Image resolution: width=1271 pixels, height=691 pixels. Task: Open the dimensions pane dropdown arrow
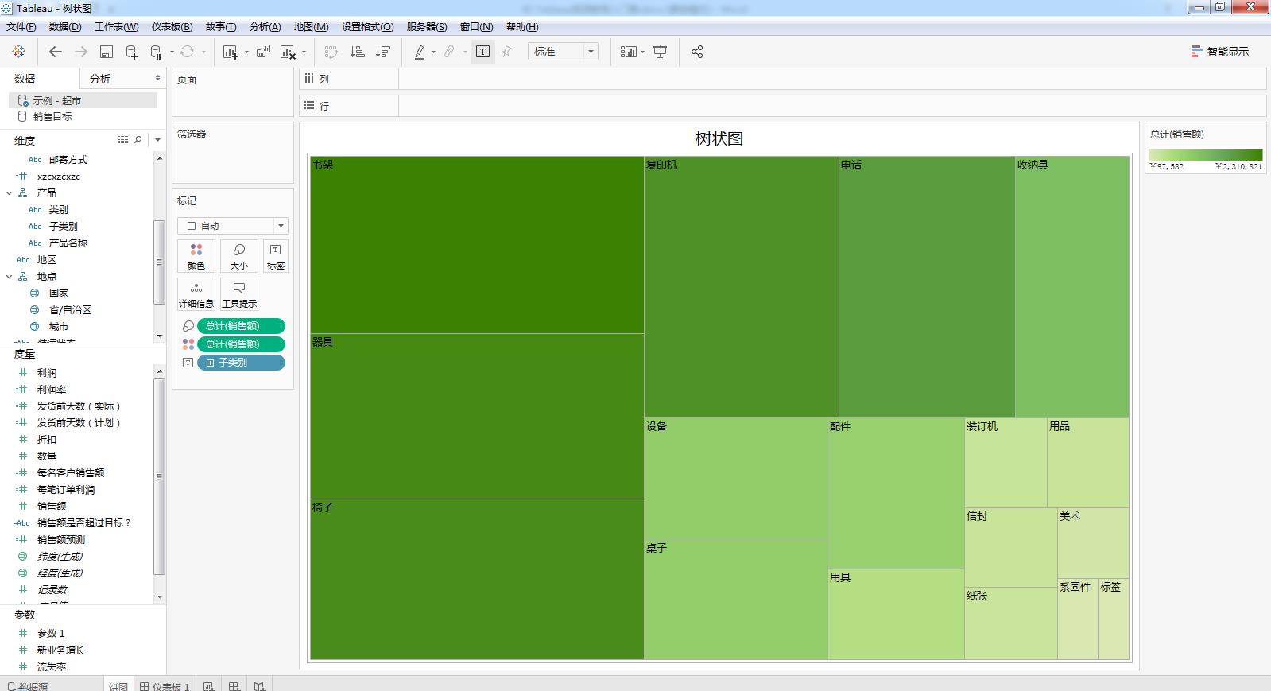(157, 140)
